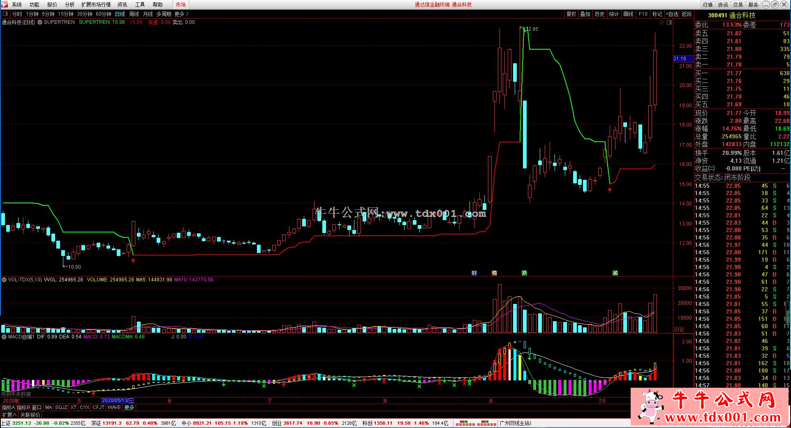Toggle the right info panel icon
This screenshot has height=428, width=791.
(669, 23)
